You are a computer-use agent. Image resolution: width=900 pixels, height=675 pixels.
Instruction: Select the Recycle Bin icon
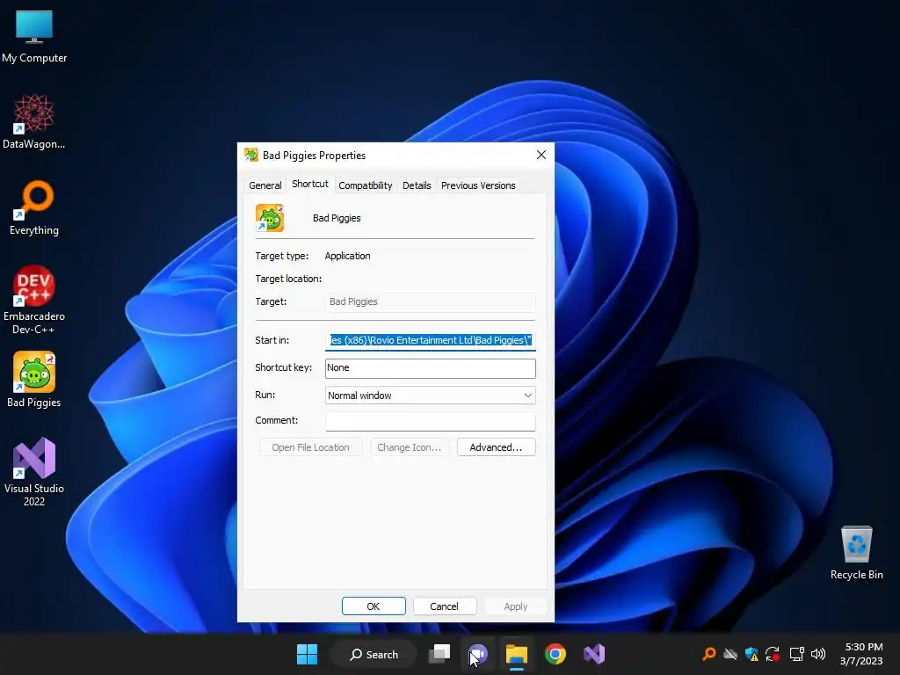(856, 552)
